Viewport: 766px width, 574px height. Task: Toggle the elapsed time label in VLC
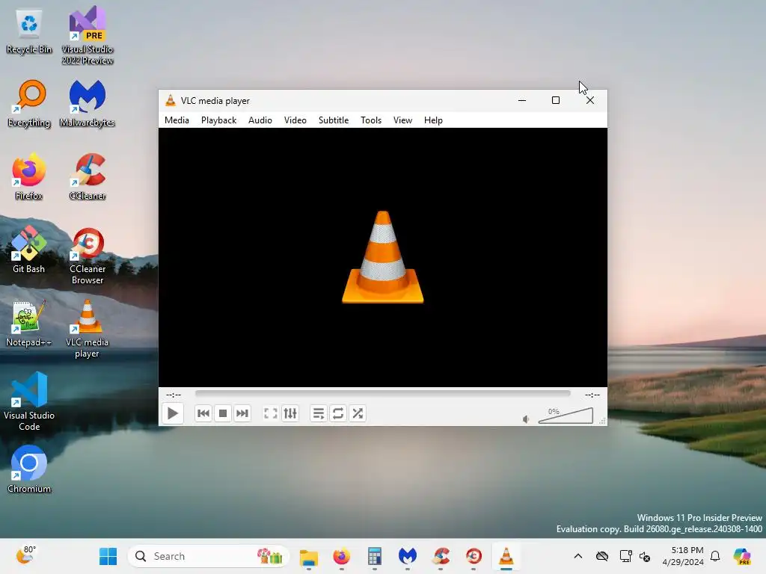tap(174, 395)
